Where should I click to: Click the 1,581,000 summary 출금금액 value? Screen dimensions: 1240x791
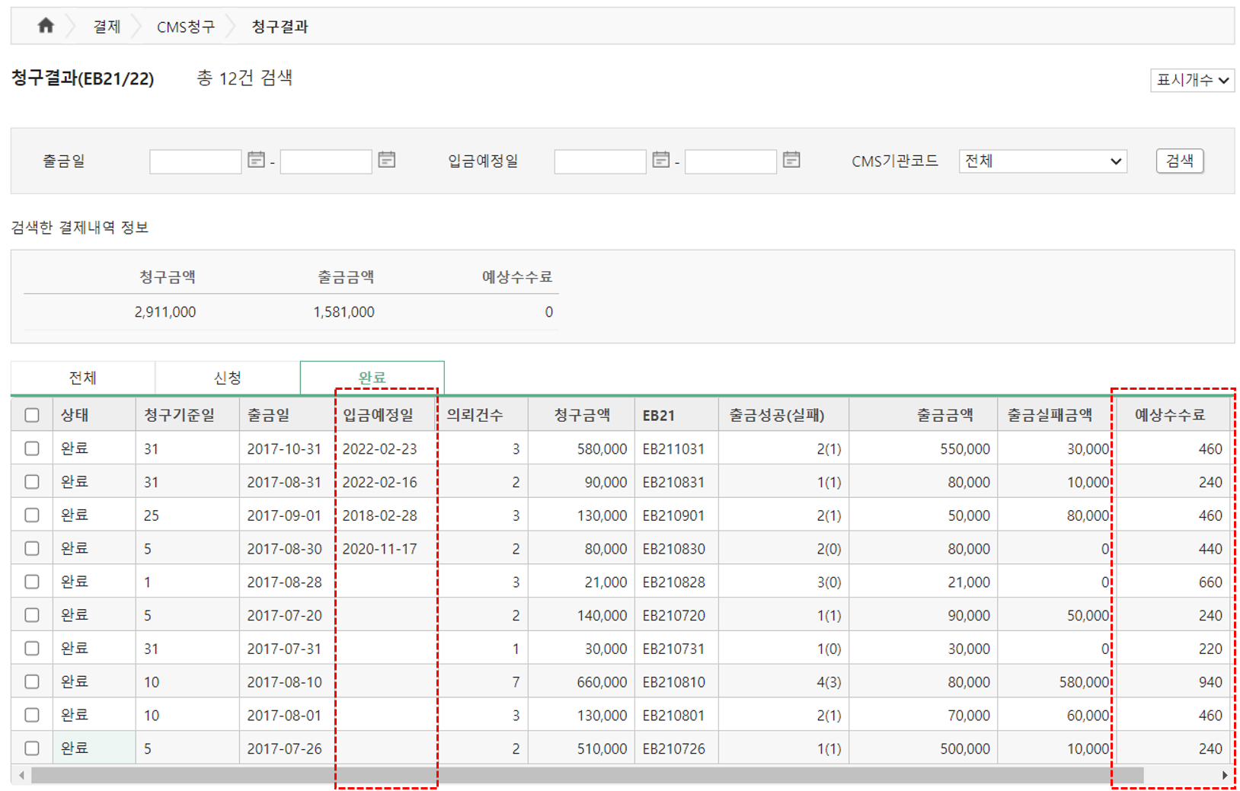click(344, 311)
